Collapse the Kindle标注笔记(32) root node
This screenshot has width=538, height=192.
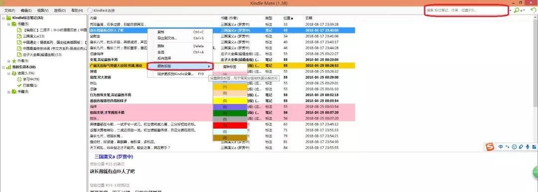click(x=3, y=18)
